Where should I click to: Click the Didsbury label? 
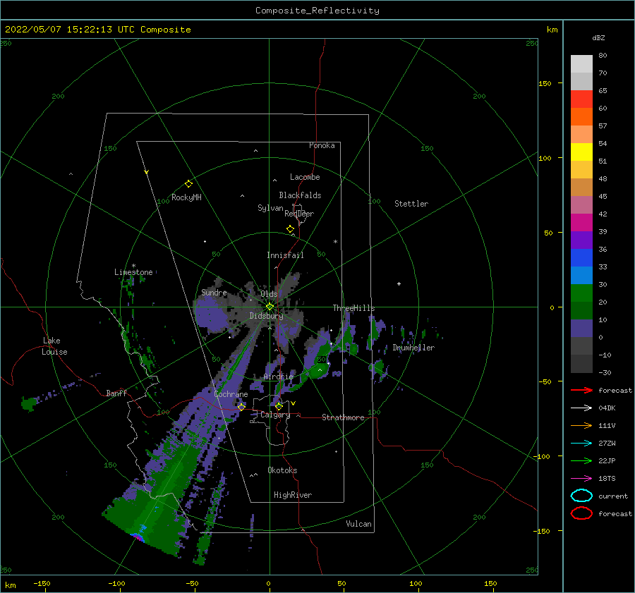[x=266, y=316]
